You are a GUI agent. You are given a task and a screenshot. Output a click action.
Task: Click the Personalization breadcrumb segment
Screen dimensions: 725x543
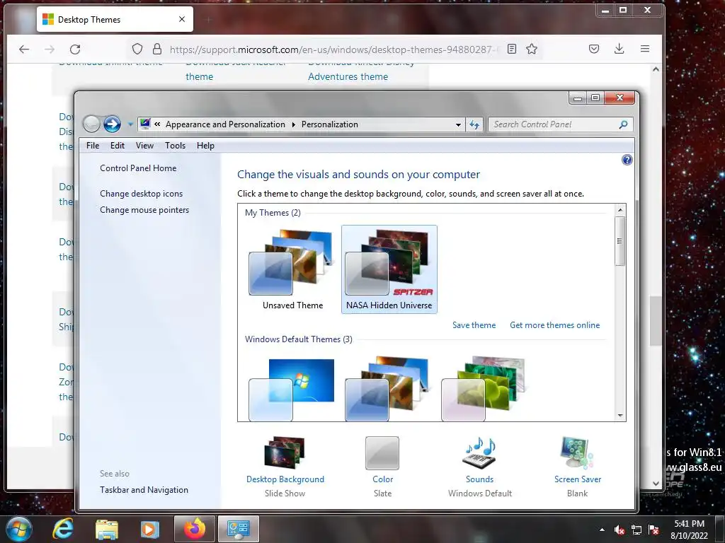pyautogui.click(x=330, y=124)
